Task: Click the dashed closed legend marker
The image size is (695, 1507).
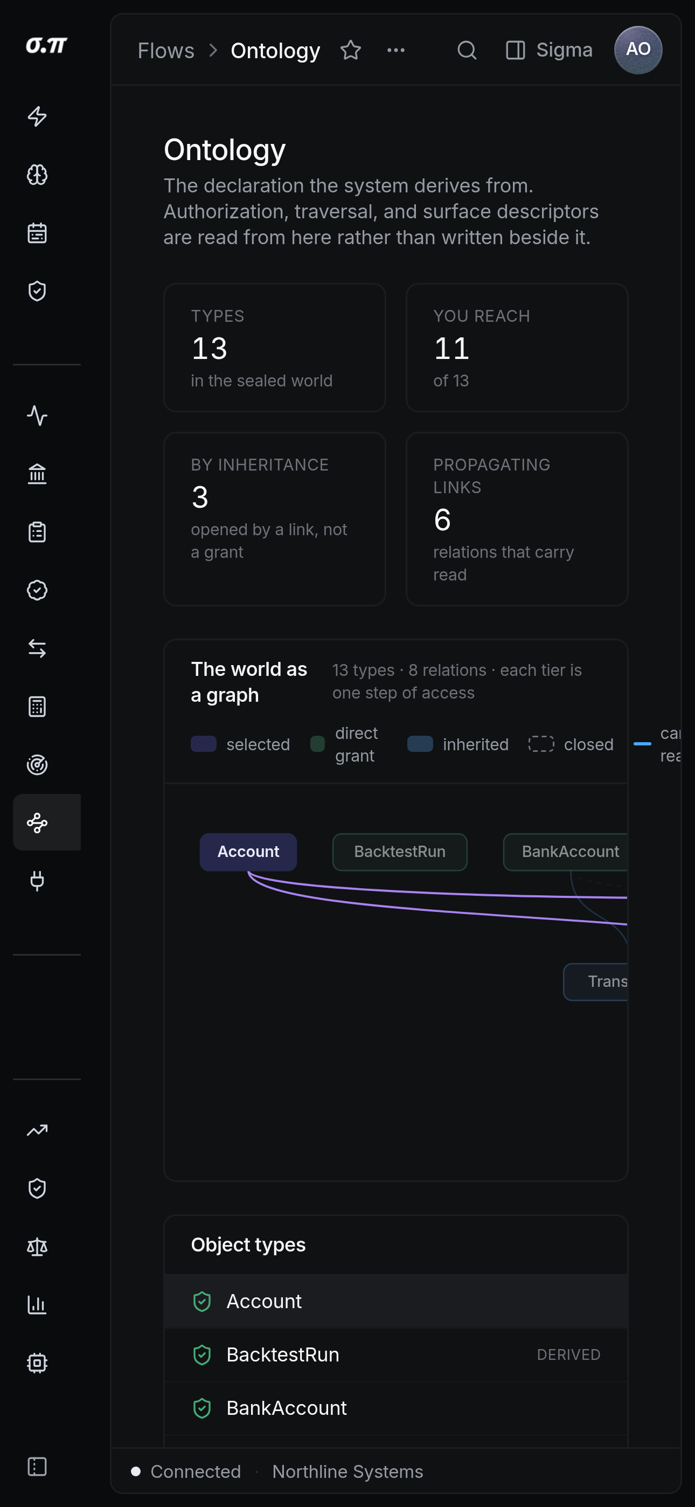Action: coord(541,744)
